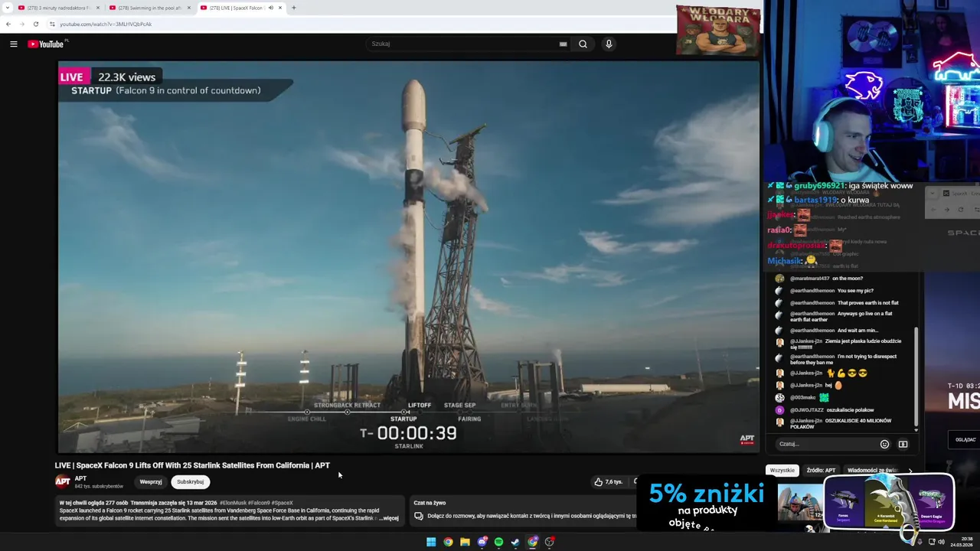Click the 'Wesprzyj' support button

(151, 481)
